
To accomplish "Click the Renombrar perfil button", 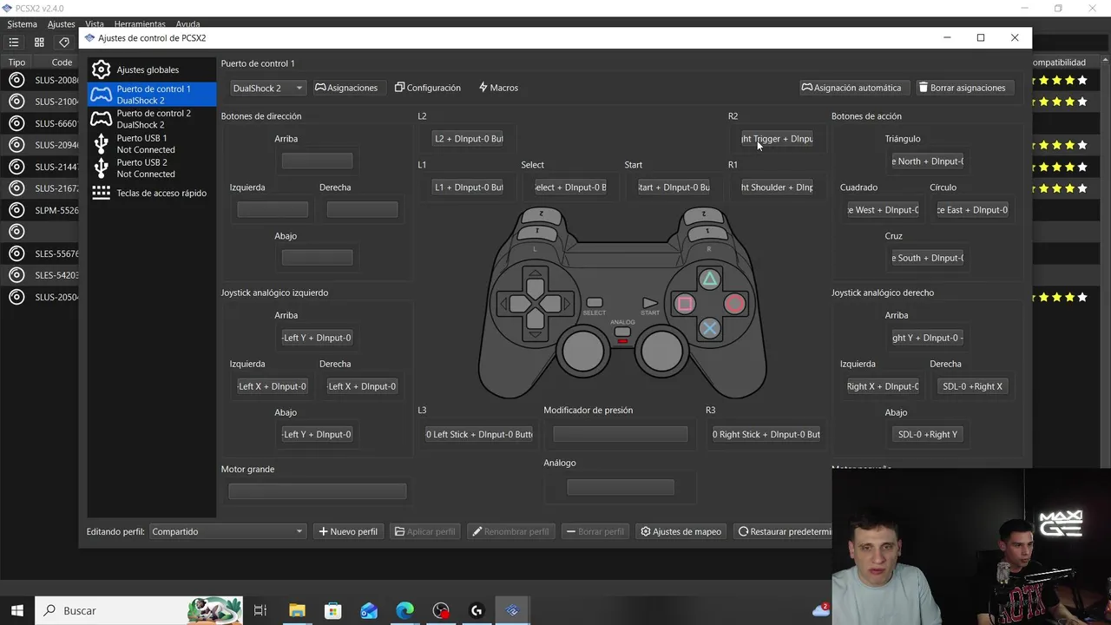I will [510, 531].
